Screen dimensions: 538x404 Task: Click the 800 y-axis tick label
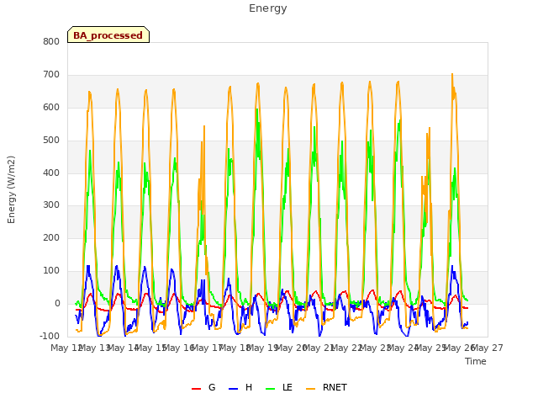51,41
